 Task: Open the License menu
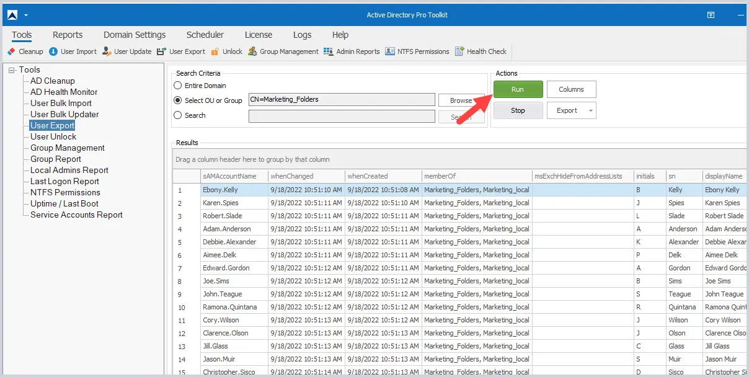tap(259, 35)
